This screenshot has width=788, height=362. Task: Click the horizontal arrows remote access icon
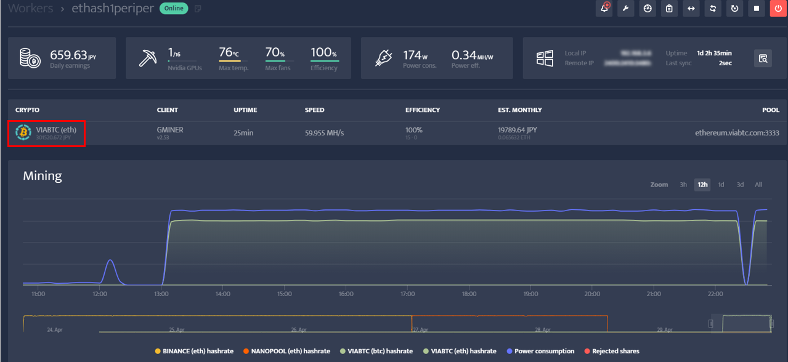click(691, 9)
